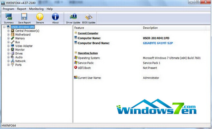Open the Monitoring menu
Image resolution: width=212 pixels, height=129 pixels.
tap(36, 9)
